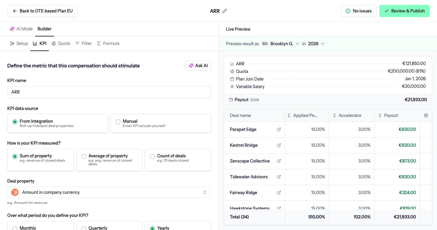Click the Payout column header
Viewport: 437px width, 230px height.
coord(397,115)
